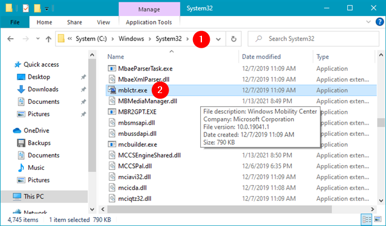Screen dimensions: 386x226
Task: Click the navigation pane scroll down arrow
Action: pyautogui.click(x=92, y=209)
